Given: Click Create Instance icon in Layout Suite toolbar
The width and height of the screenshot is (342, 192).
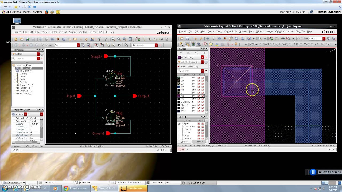Looking at the screenshot, I should click(x=271, y=39).
